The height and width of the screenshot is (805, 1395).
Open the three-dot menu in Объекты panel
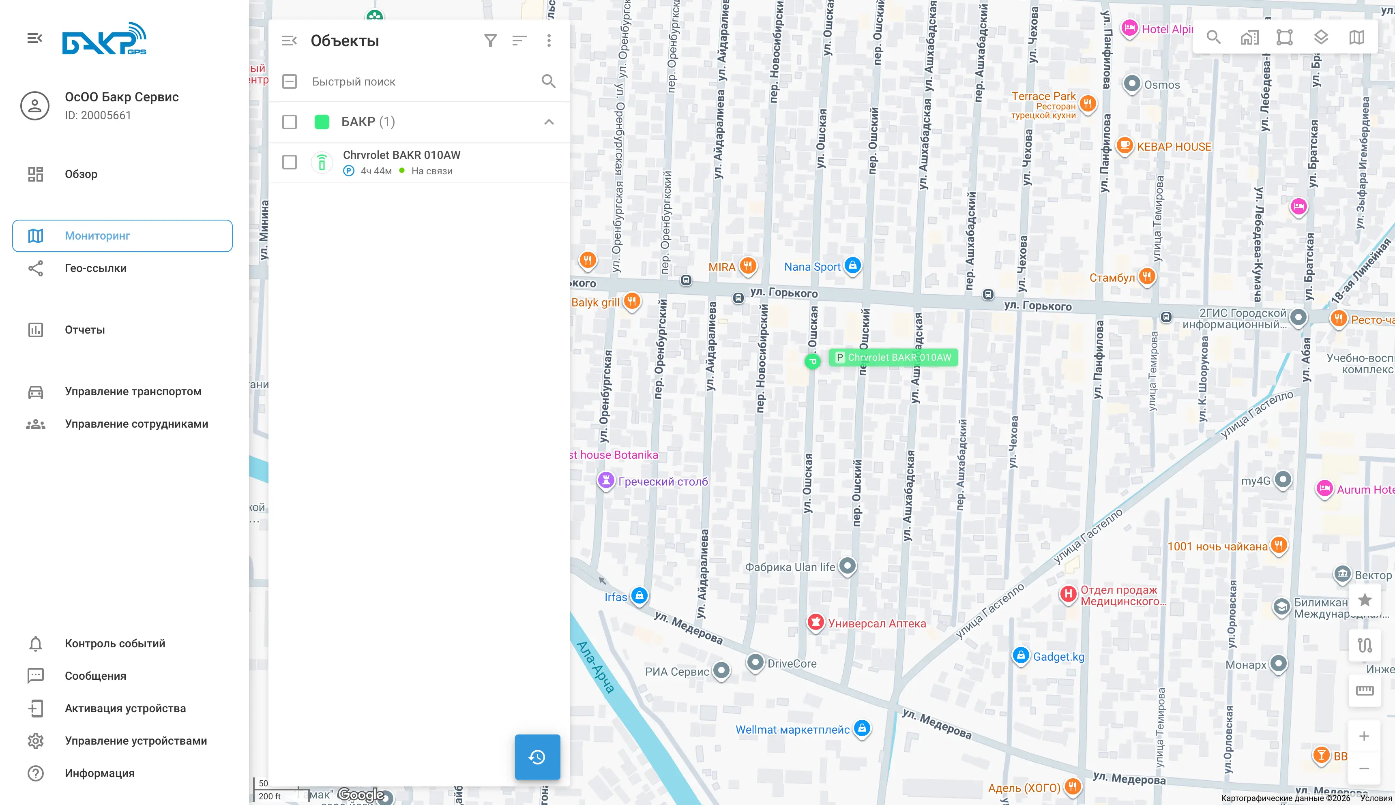click(x=549, y=40)
